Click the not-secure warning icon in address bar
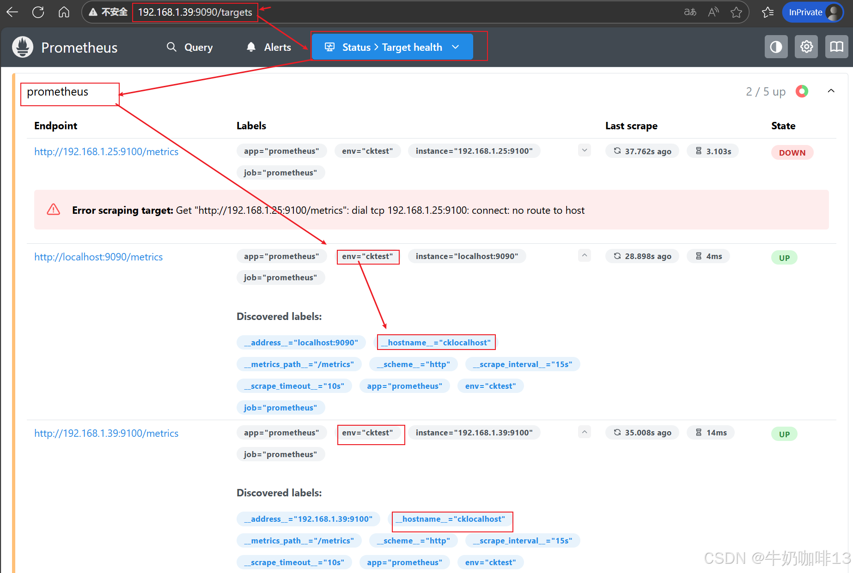Viewport: 853px width, 573px height. point(93,12)
